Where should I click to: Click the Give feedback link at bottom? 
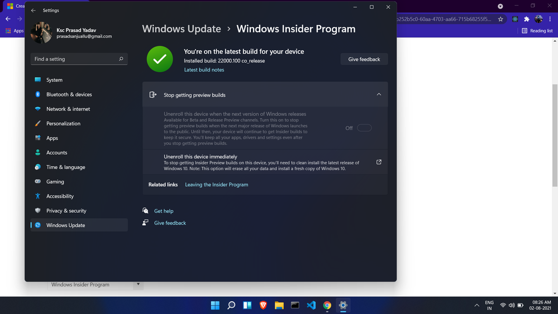[x=170, y=223]
